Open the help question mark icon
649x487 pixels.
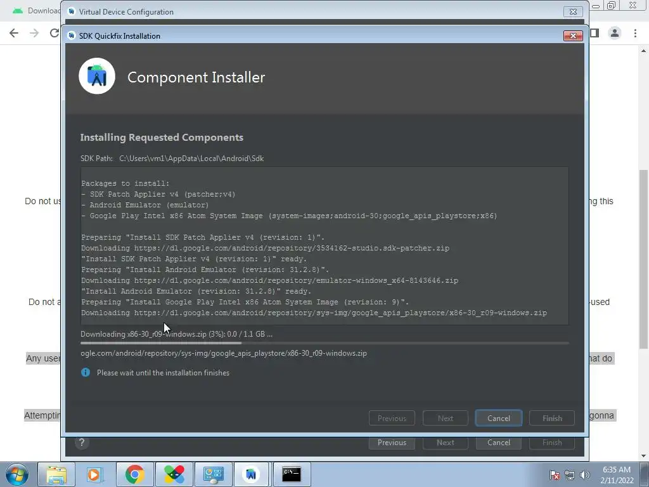click(82, 442)
